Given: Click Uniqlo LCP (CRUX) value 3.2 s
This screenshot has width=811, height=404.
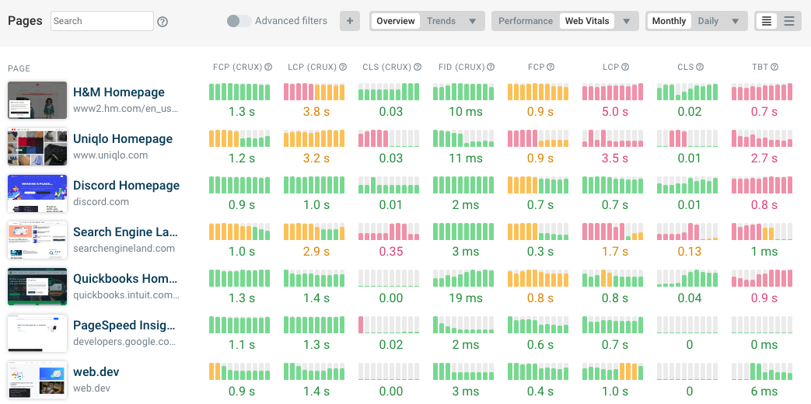Looking at the screenshot, I should [x=316, y=158].
